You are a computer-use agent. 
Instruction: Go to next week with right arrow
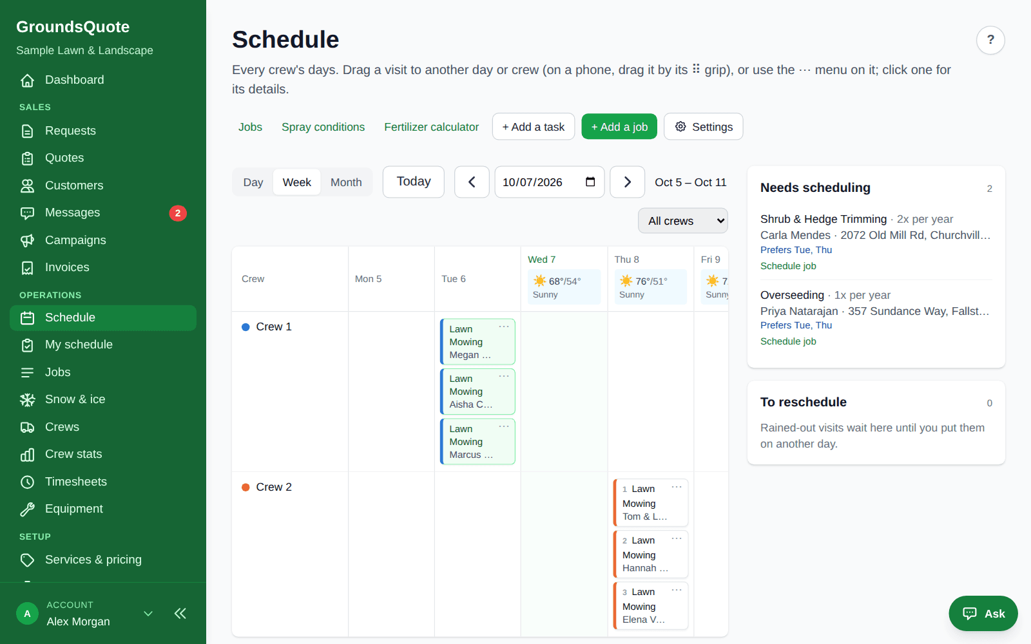[x=628, y=182]
